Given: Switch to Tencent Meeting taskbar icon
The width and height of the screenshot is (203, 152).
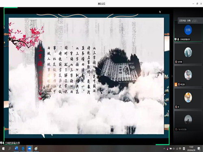Looking at the screenshot, I should click(x=30, y=149).
